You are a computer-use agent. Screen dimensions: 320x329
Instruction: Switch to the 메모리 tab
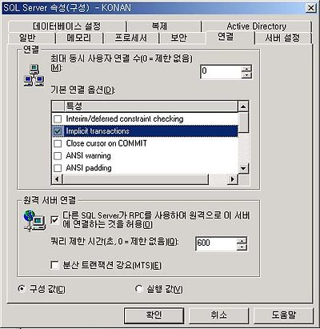[x=79, y=38]
